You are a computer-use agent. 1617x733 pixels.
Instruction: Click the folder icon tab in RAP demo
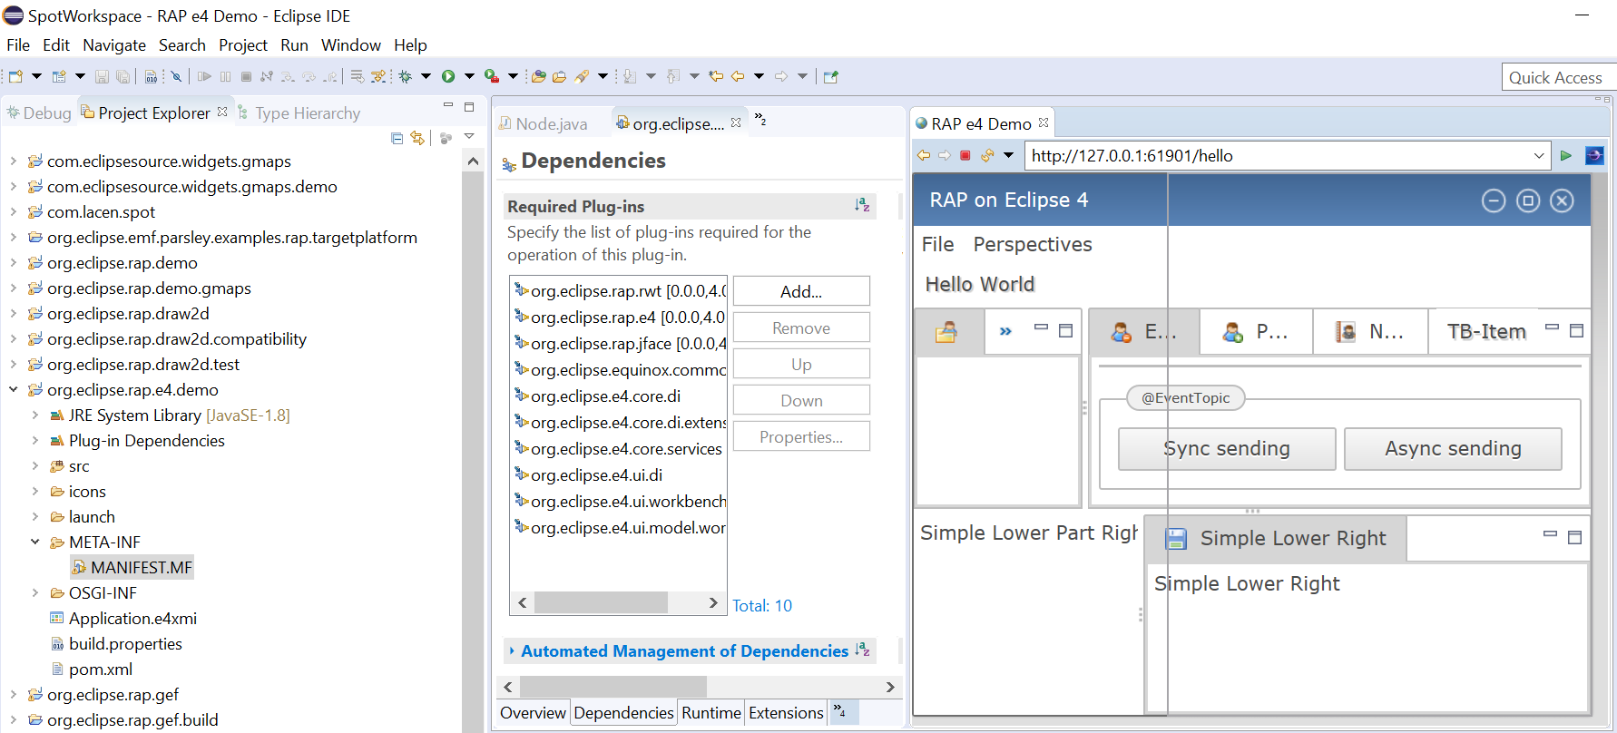click(x=946, y=332)
